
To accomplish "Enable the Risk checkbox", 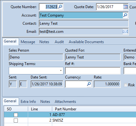I will pyautogui.click(x=125, y=85).
